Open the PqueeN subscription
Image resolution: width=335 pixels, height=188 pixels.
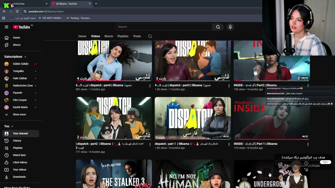(x=21, y=93)
